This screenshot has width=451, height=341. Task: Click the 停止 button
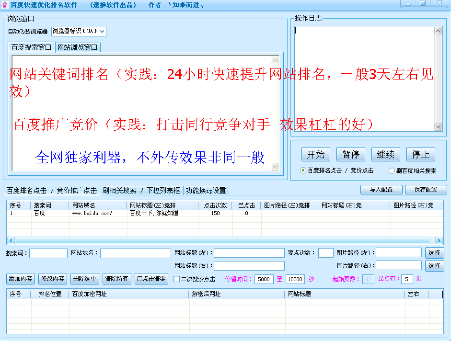click(x=420, y=154)
